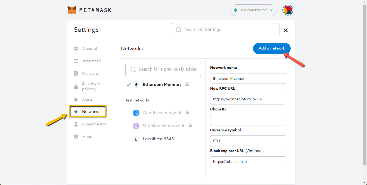The image size is (367, 185).
Task: Click the MetaMask fox logo
Action: [x=72, y=10]
